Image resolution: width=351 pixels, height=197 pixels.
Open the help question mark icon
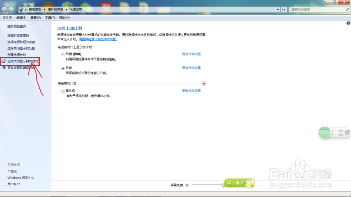(348, 23)
